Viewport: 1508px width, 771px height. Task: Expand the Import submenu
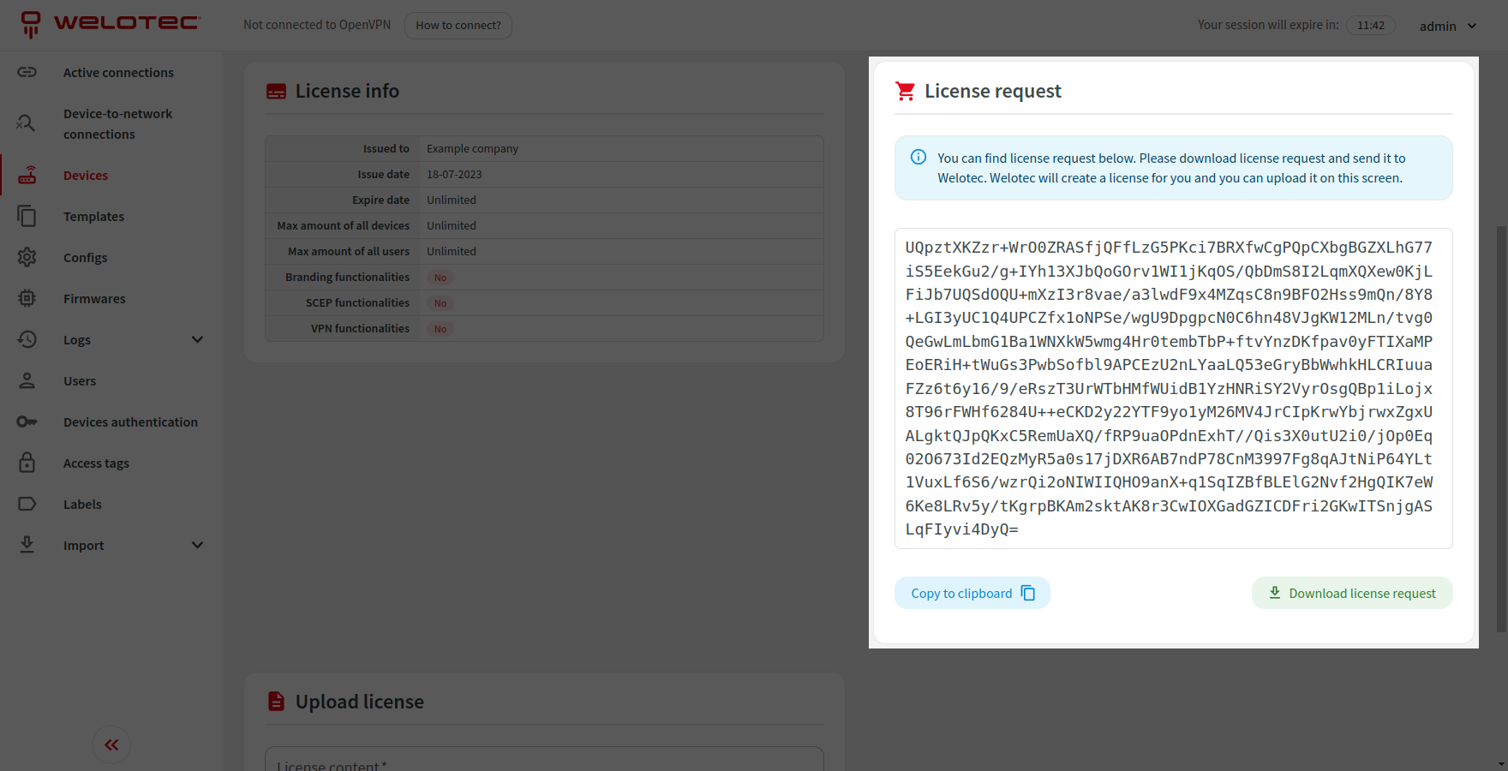(x=197, y=545)
